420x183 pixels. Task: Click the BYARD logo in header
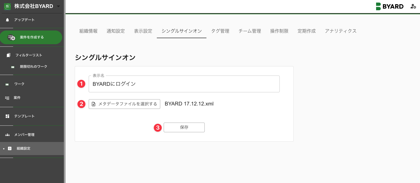[x=389, y=6]
